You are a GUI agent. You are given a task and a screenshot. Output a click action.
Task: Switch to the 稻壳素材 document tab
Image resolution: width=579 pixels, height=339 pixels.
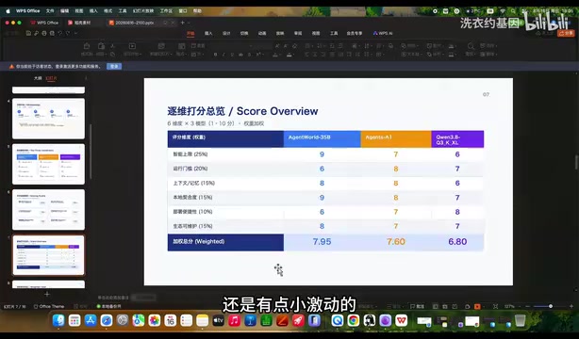(x=79, y=23)
